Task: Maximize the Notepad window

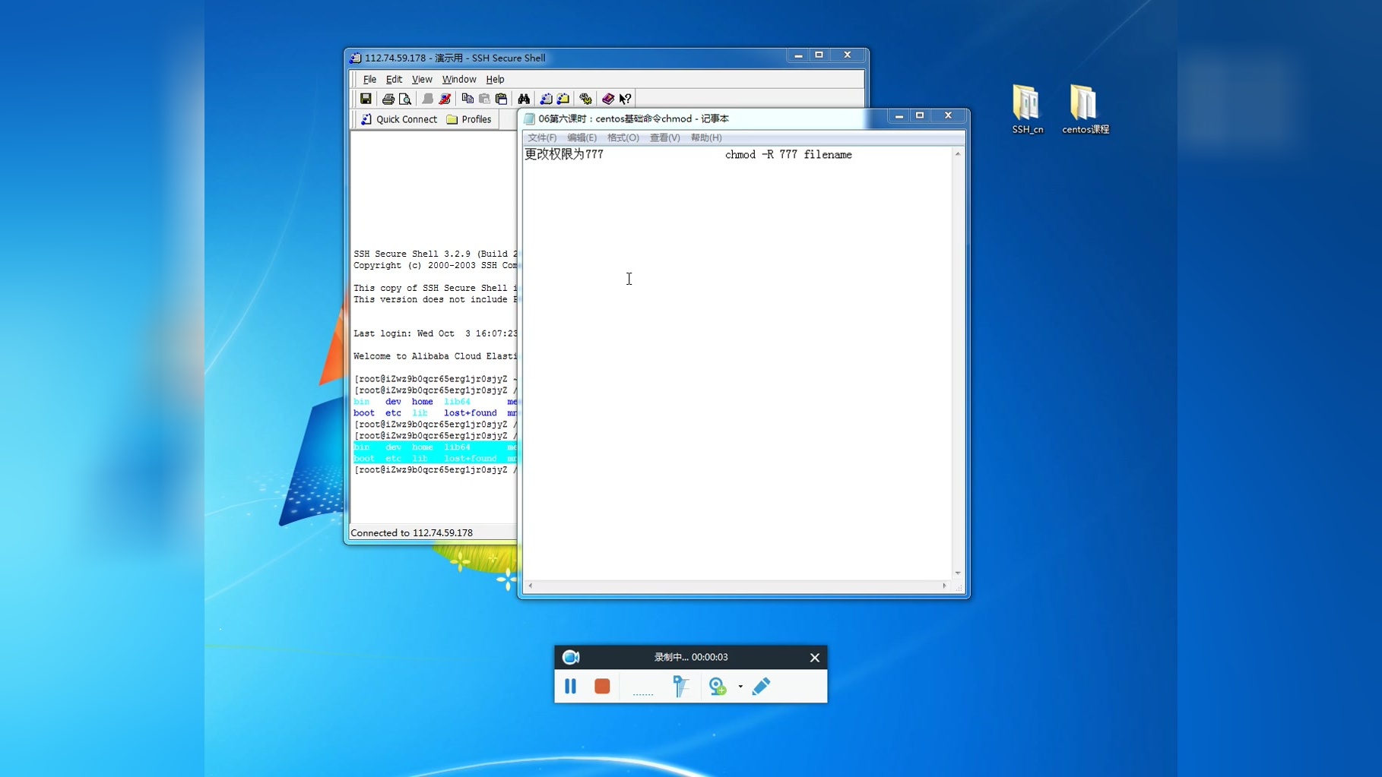Action: tap(920, 115)
